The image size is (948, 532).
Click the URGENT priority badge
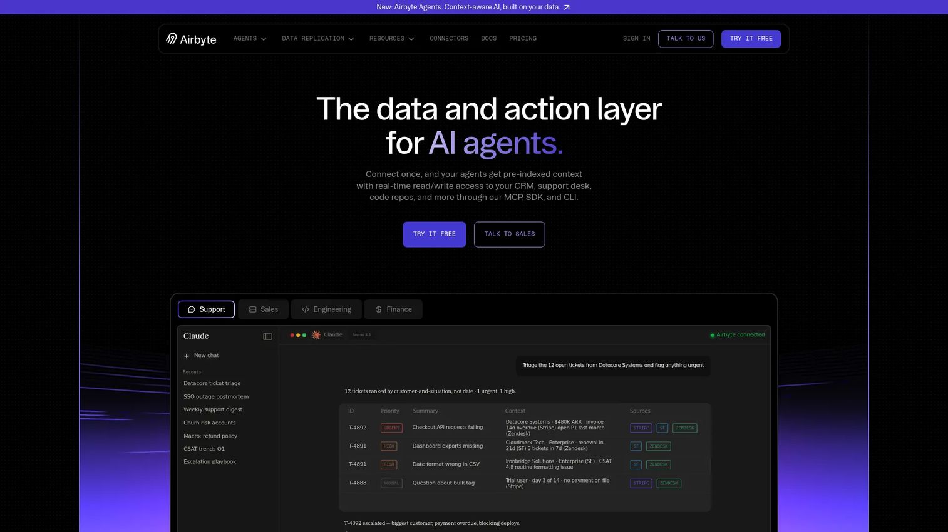point(391,428)
